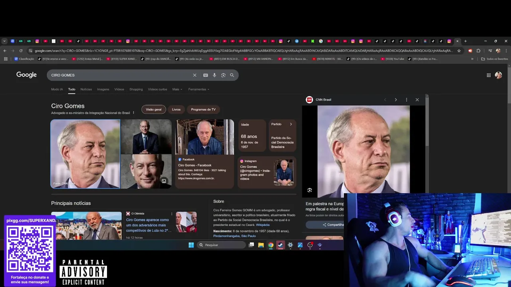Select the Visão geral chip
The height and width of the screenshot is (287, 511).
click(154, 110)
